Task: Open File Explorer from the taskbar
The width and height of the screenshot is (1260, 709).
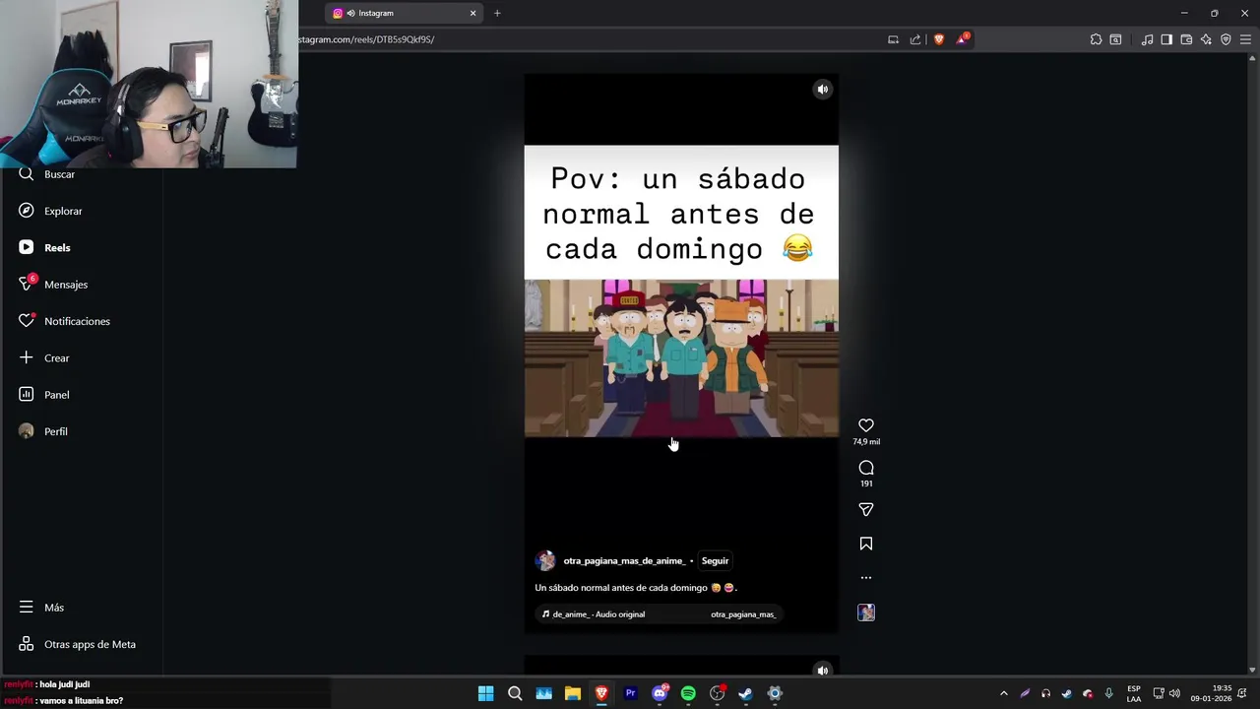Action: pyautogui.click(x=573, y=693)
